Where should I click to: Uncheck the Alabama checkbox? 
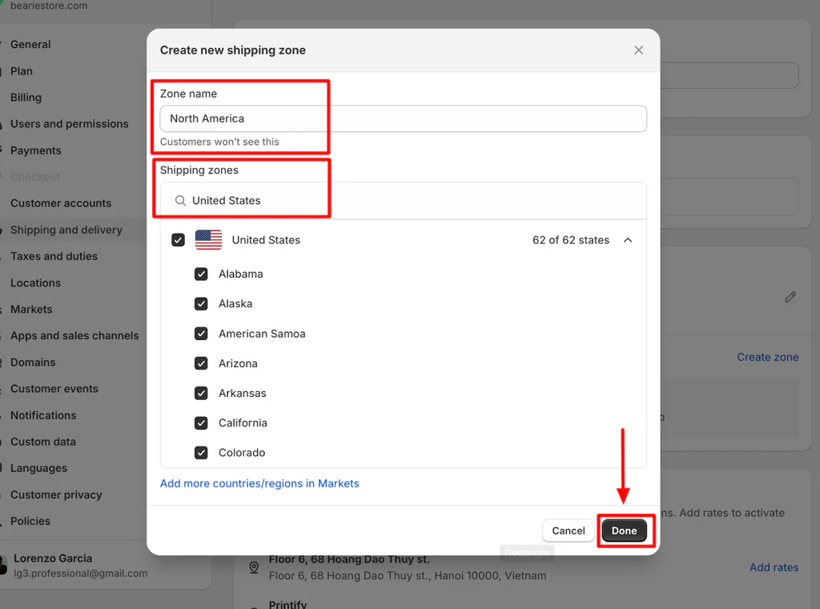pyautogui.click(x=201, y=274)
